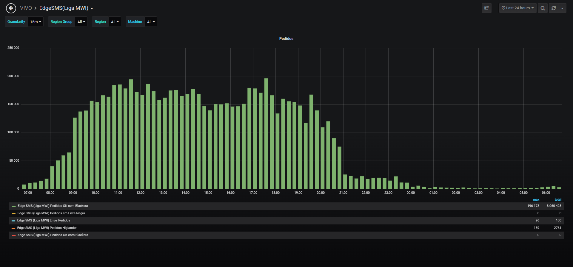Toggle the Pedidos OK sem Blackout series
Viewport: 573px width, 267px height.
click(x=53, y=206)
